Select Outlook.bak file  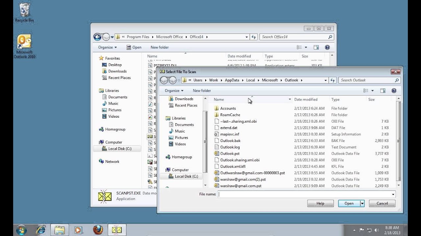coord(230,141)
